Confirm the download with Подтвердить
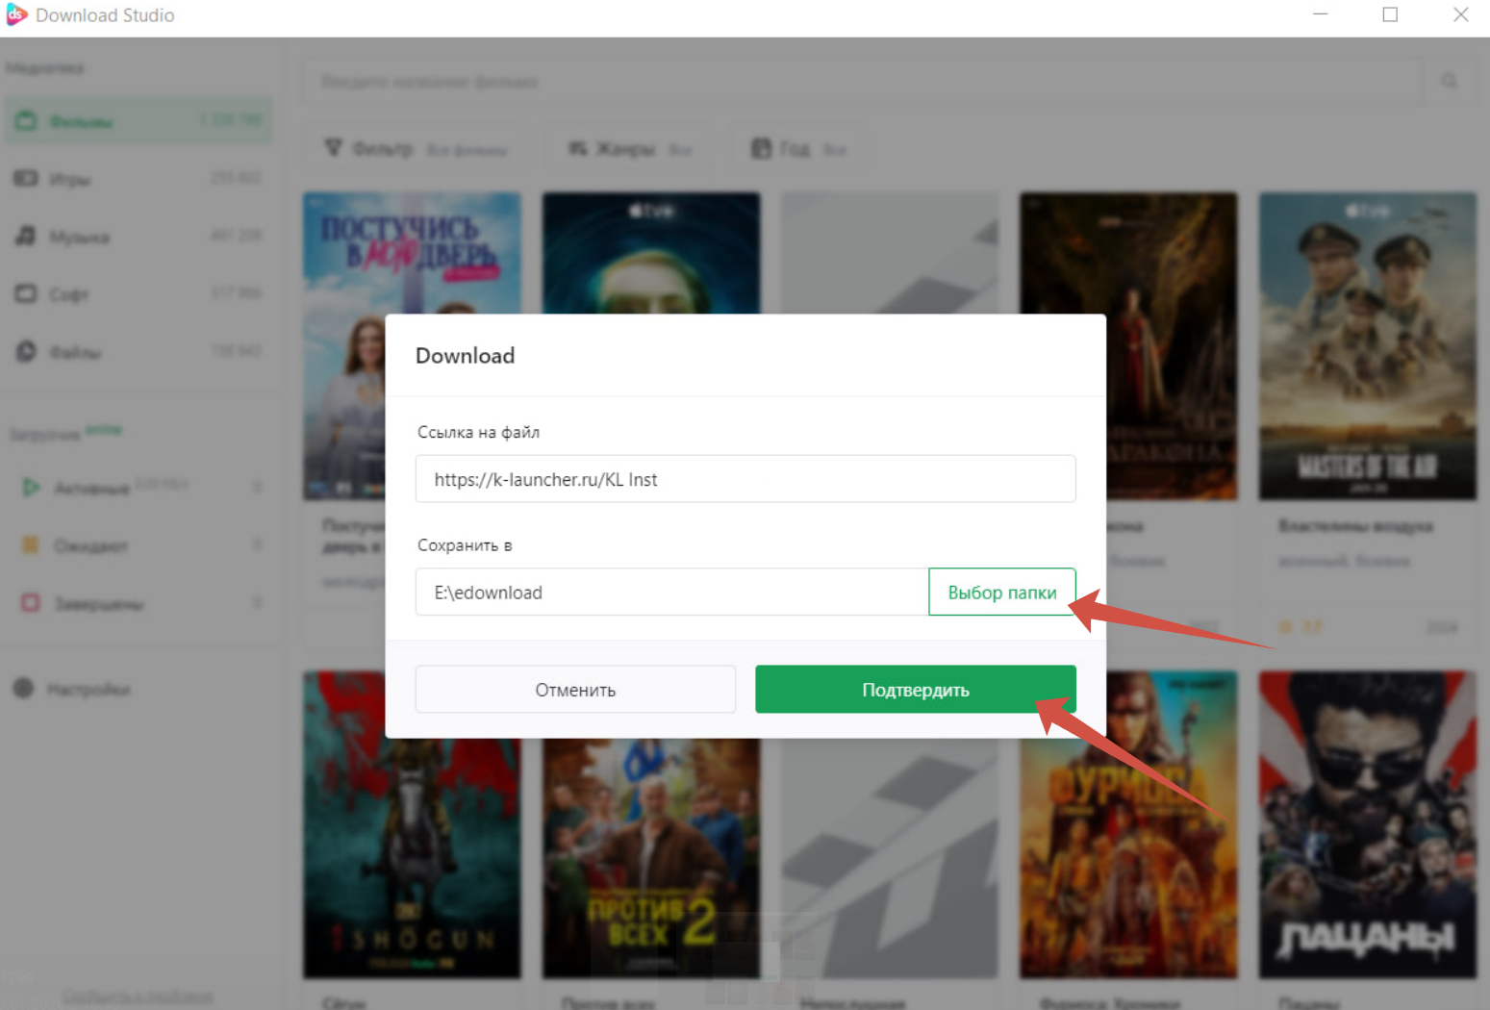1490x1010 pixels. pyautogui.click(x=916, y=690)
